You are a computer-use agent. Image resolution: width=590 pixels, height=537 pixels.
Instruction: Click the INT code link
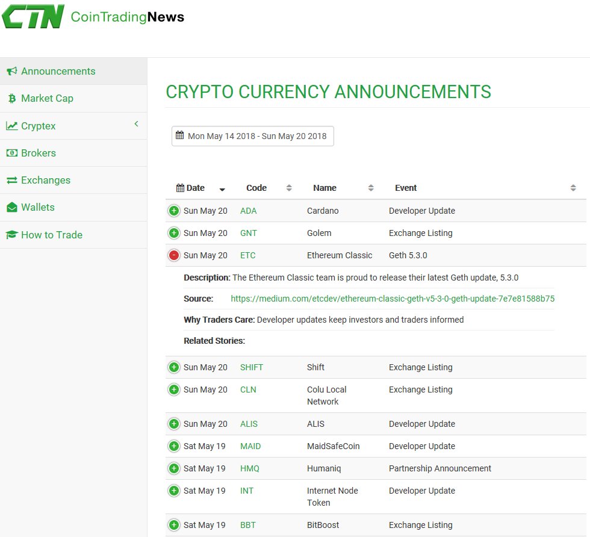point(246,491)
